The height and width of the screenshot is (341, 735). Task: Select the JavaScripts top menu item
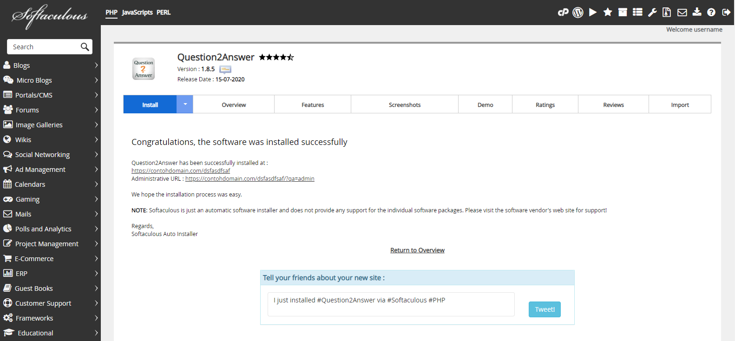137,13
